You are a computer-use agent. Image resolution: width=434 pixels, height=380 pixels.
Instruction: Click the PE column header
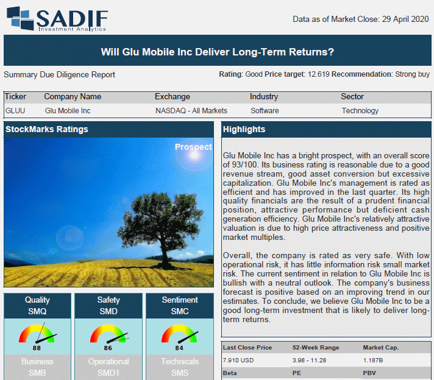pos(296,373)
